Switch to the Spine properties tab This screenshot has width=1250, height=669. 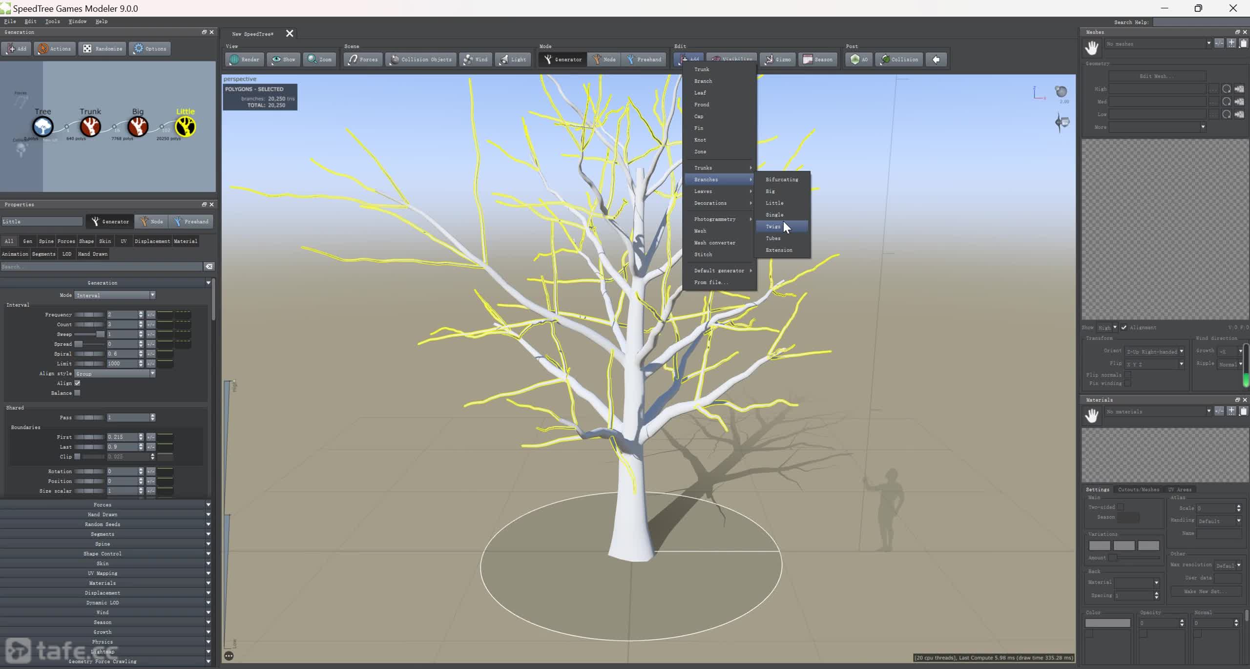(x=46, y=241)
